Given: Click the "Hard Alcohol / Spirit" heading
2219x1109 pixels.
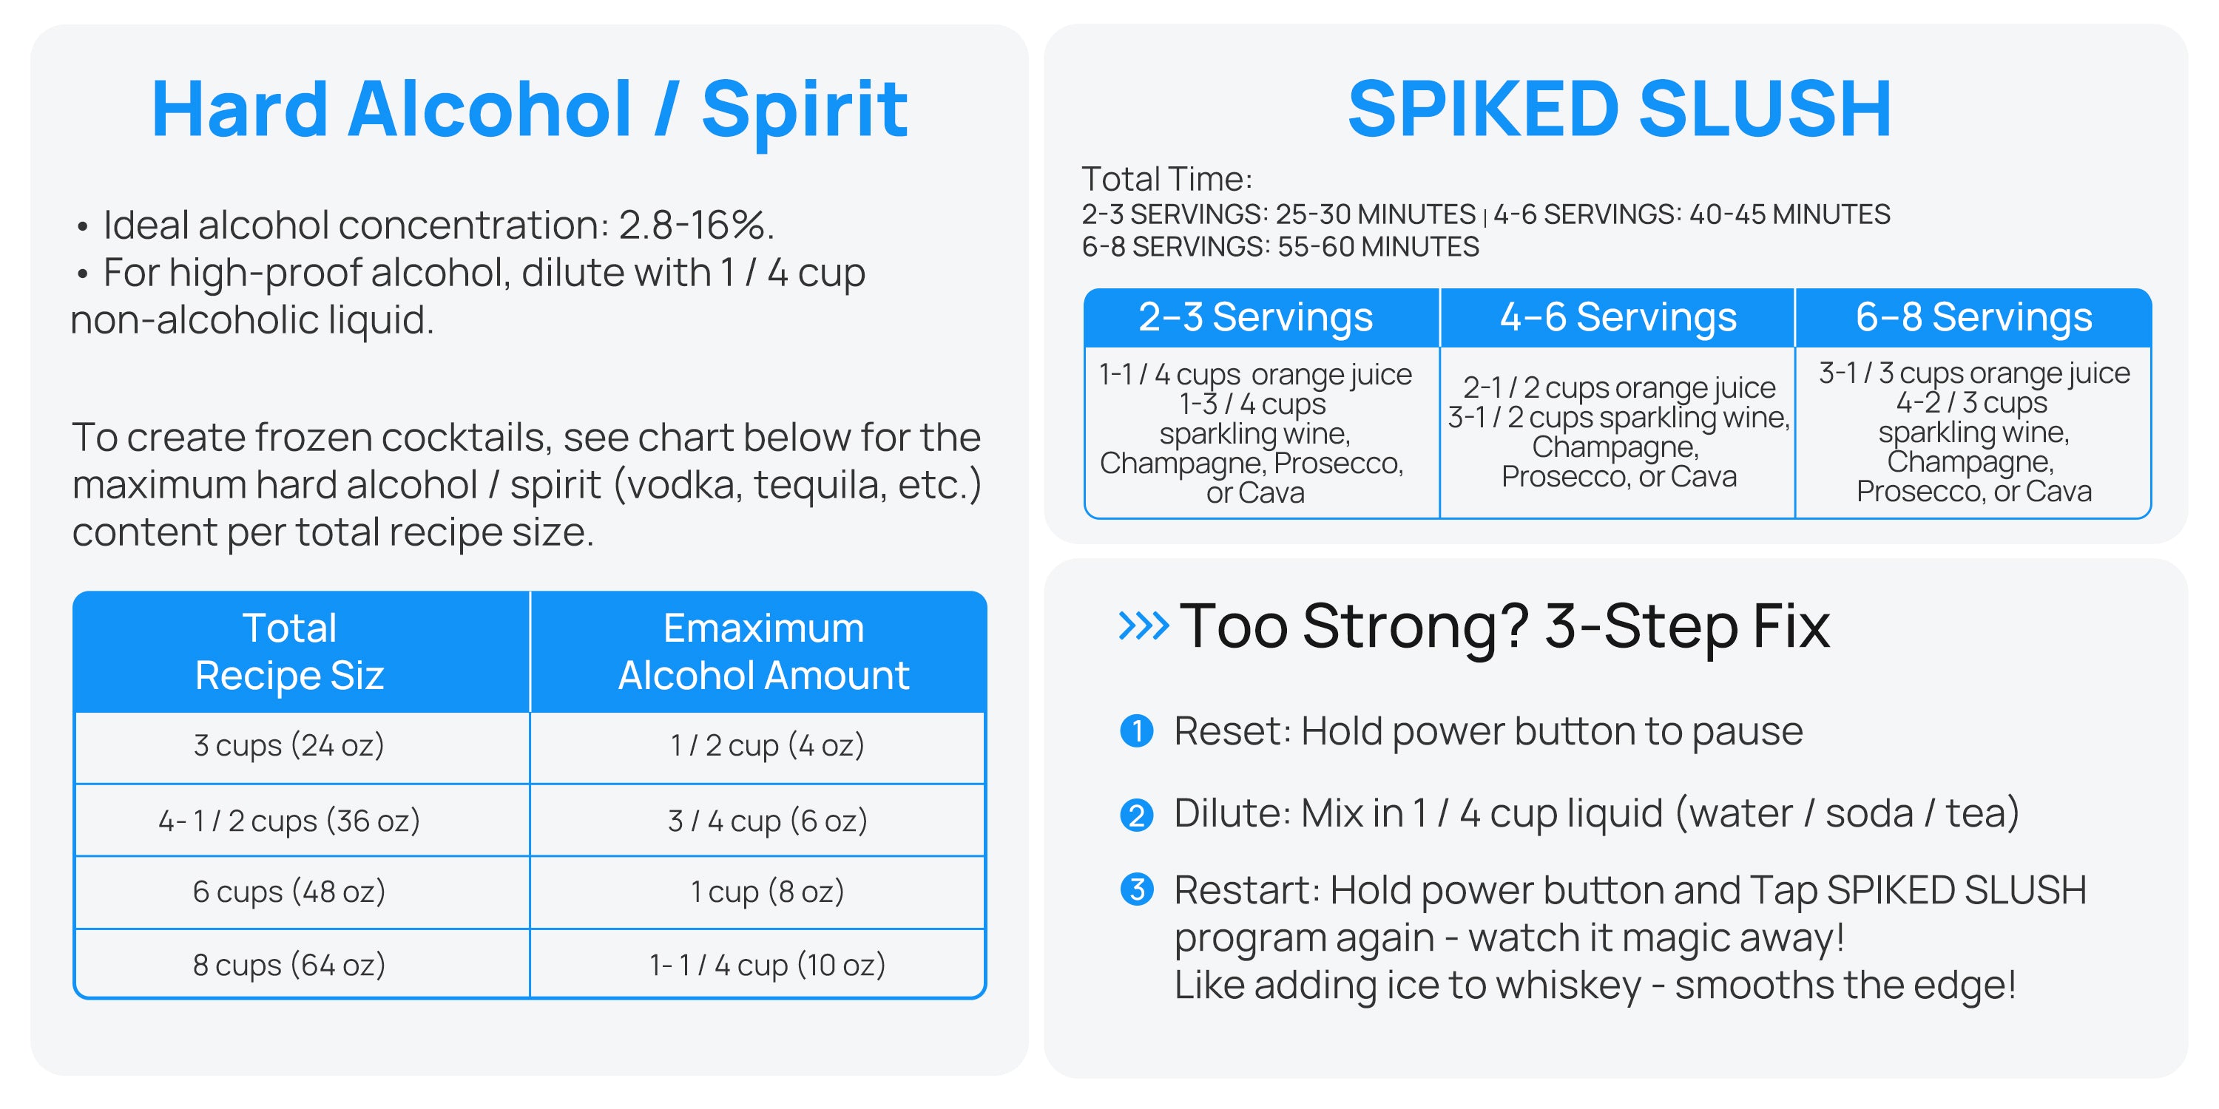Looking at the screenshot, I should (529, 109).
